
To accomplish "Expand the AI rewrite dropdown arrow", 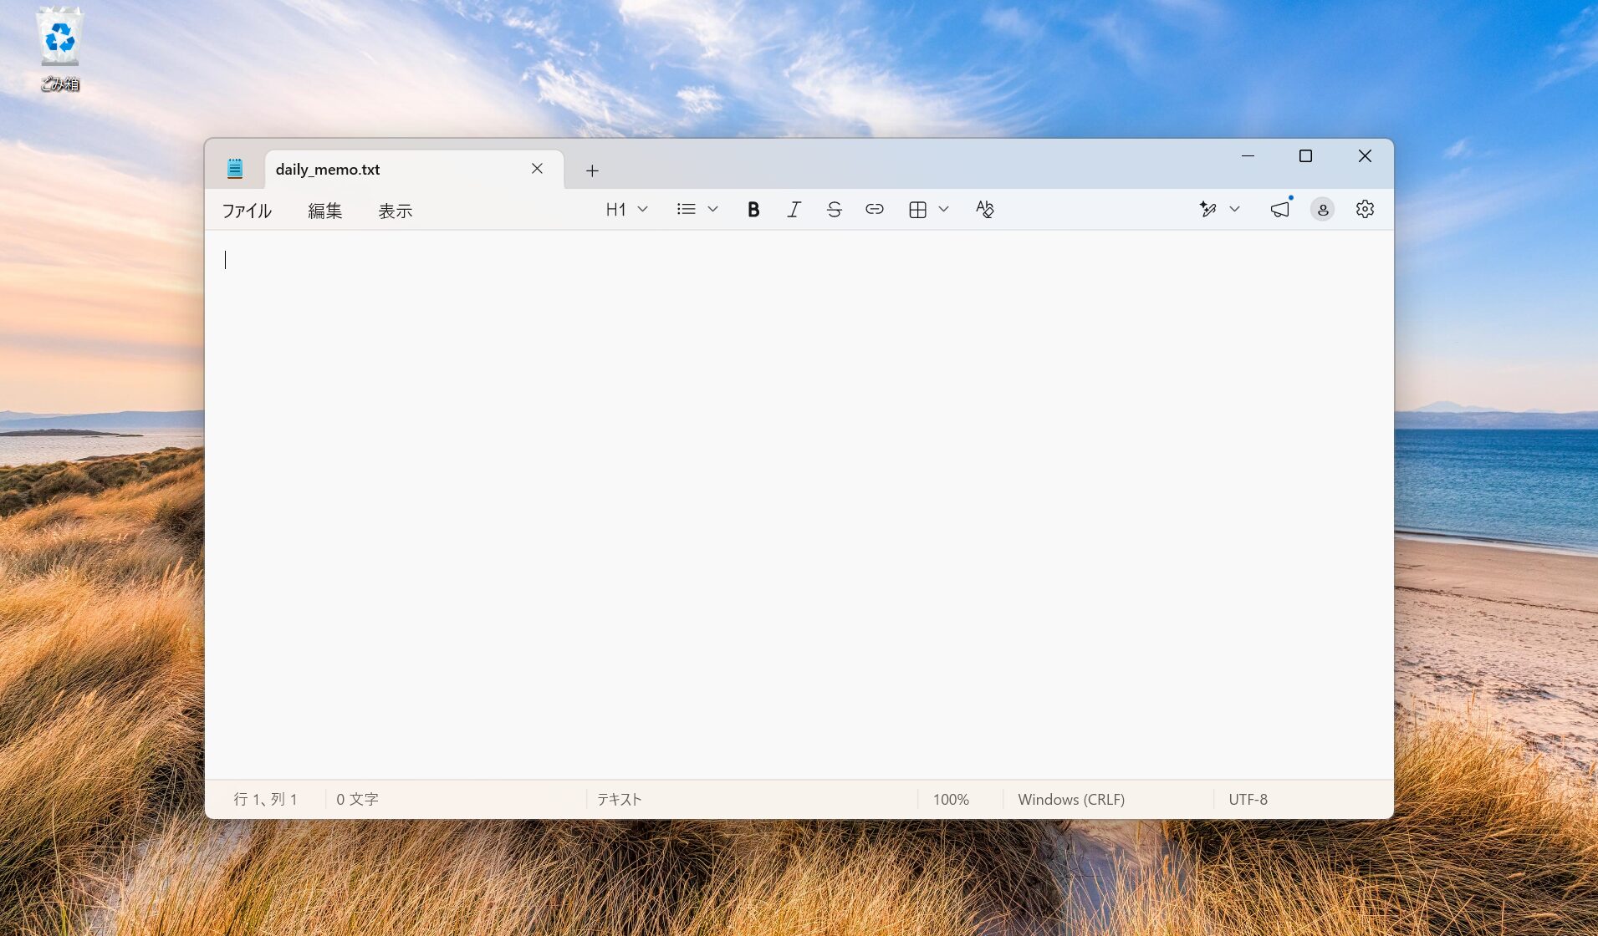I will coord(1234,210).
